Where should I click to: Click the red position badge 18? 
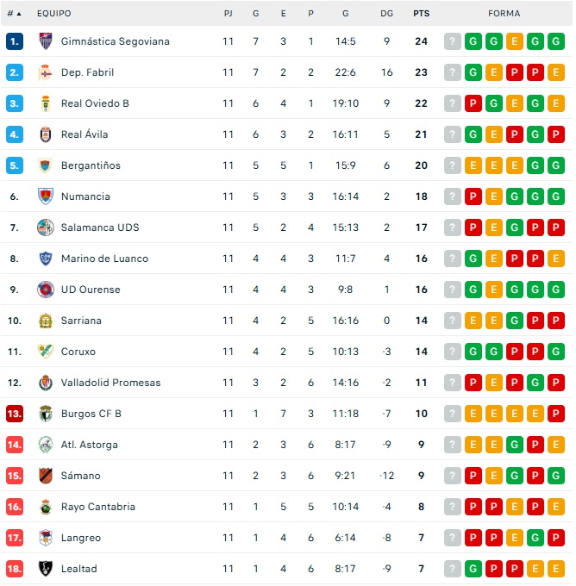coord(14,569)
